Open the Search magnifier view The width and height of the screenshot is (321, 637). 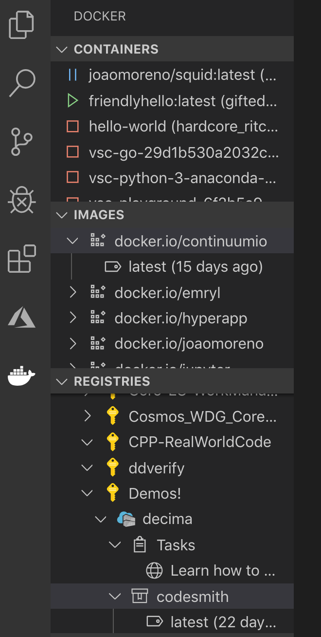[22, 83]
